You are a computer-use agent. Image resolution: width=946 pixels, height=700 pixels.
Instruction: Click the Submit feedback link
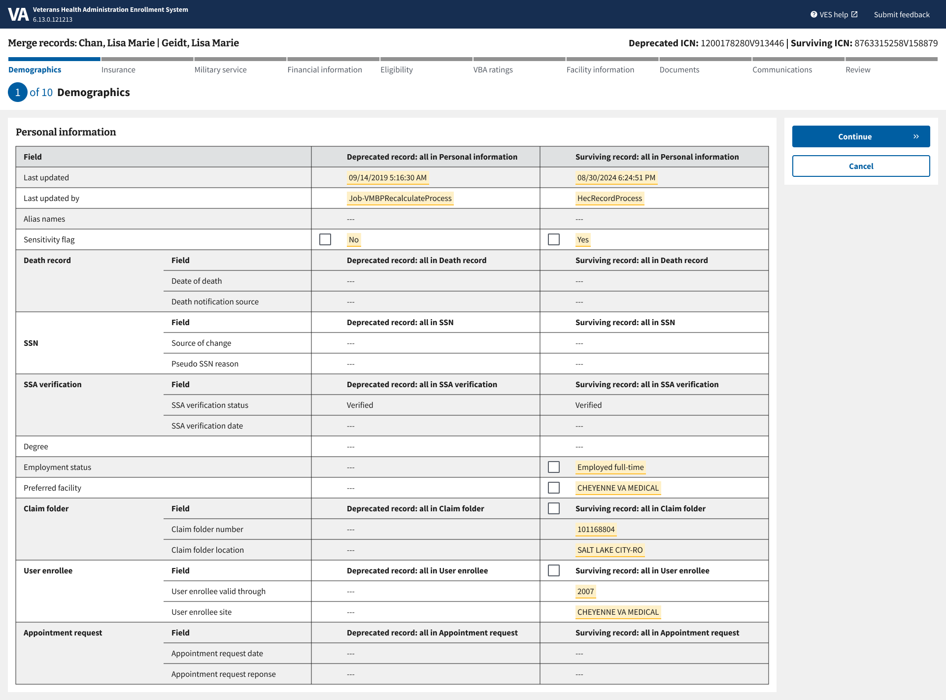(x=901, y=14)
